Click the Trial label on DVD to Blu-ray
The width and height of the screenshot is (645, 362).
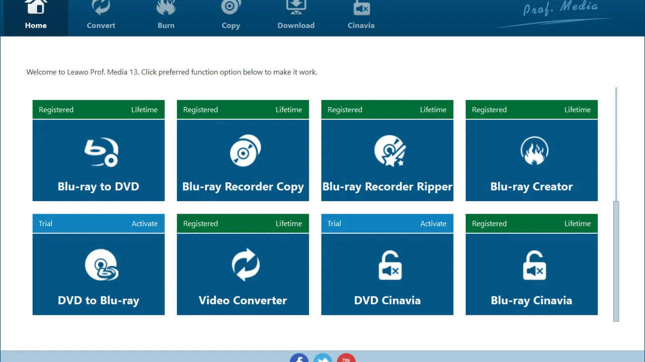pyautogui.click(x=45, y=224)
